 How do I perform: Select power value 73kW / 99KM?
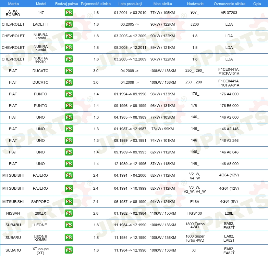[x=162, y=129]
